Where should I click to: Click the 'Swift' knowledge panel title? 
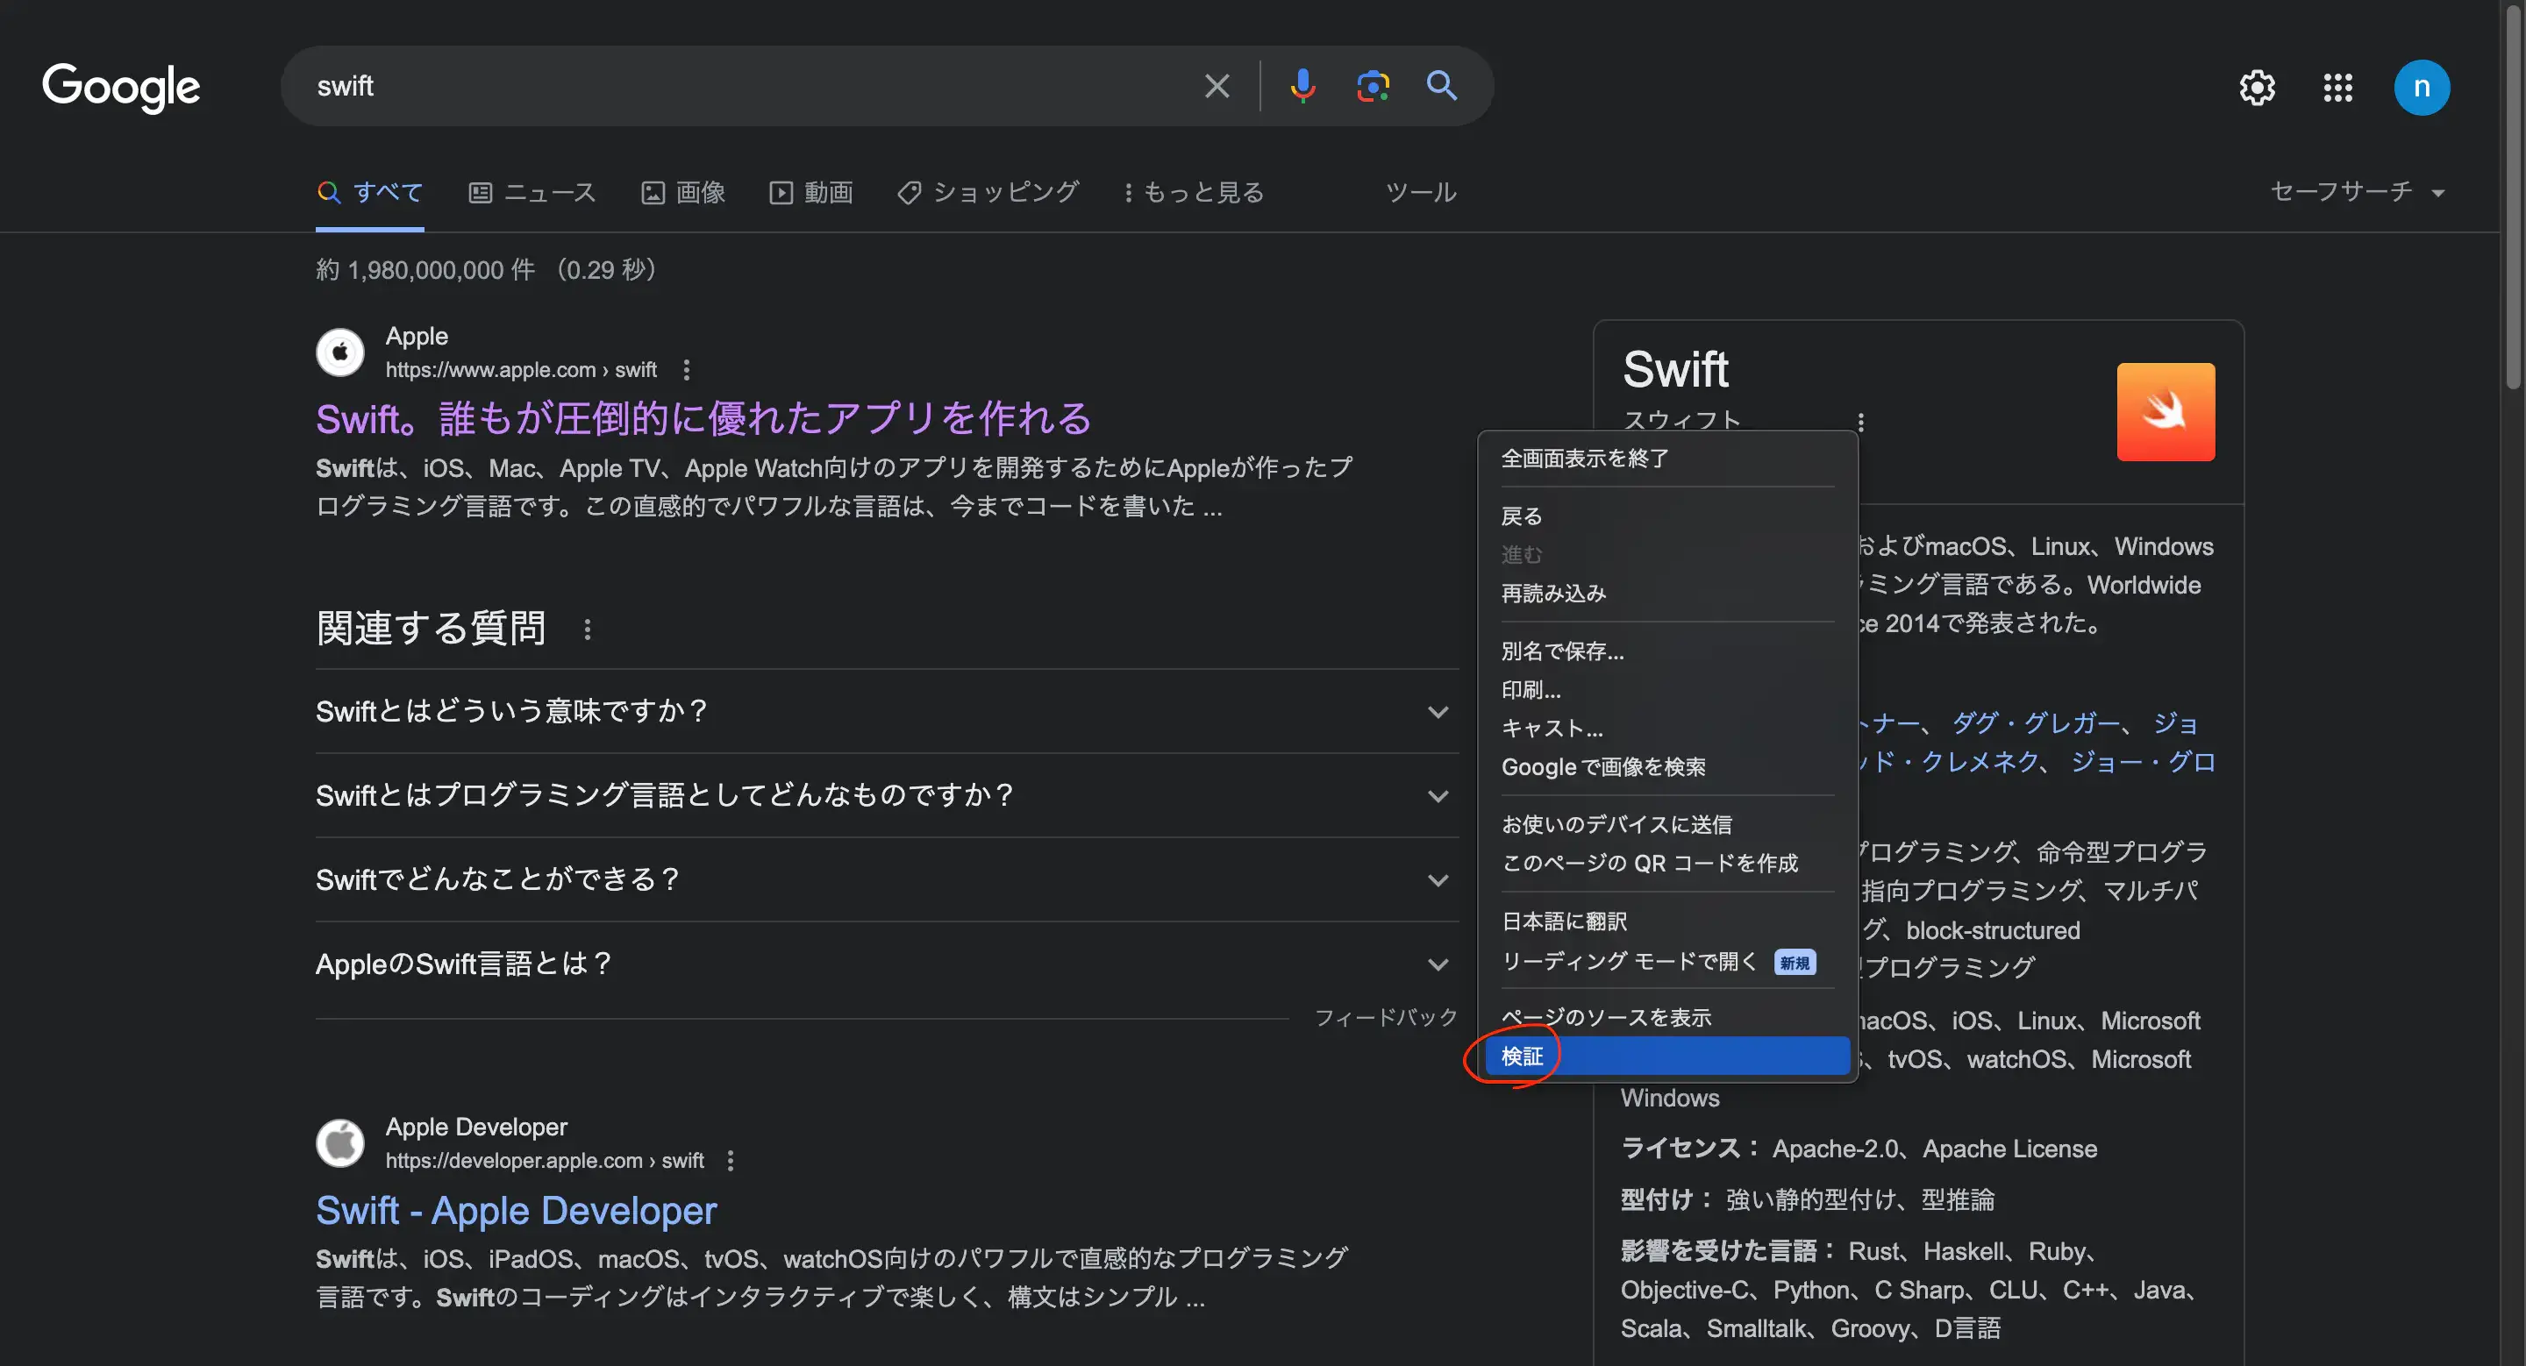[x=1675, y=370]
